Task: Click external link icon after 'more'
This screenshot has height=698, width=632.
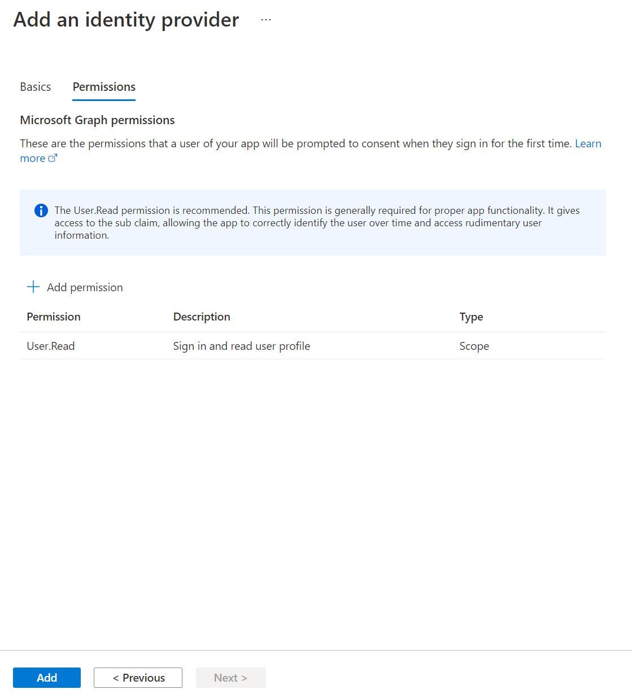Action: pyautogui.click(x=53, y=158)
